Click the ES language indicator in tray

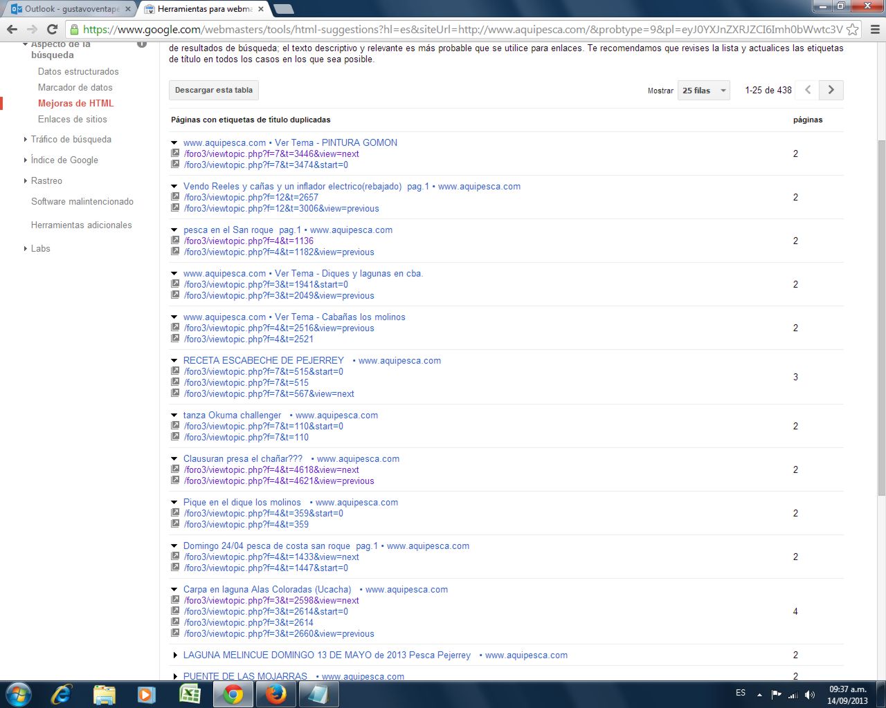(741, 693)
